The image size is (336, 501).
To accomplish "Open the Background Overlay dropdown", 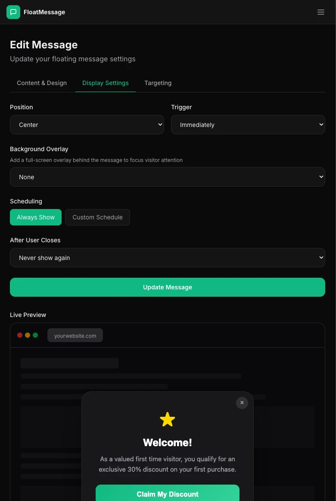I will tap(168, 177).
